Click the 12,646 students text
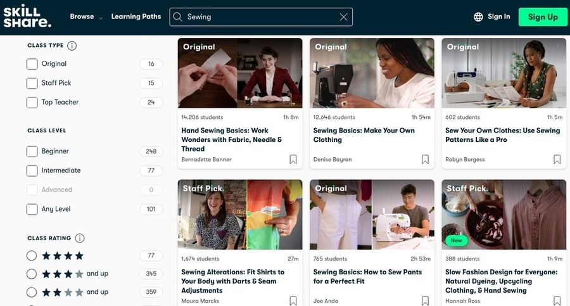570x306 pixels. (334, 117)
